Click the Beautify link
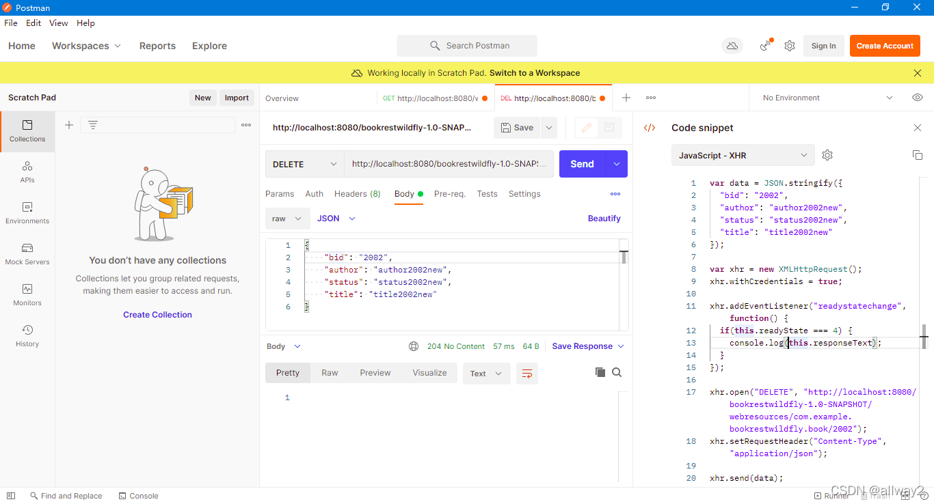The height and width of the screenshot is (504, 934). 604,219
